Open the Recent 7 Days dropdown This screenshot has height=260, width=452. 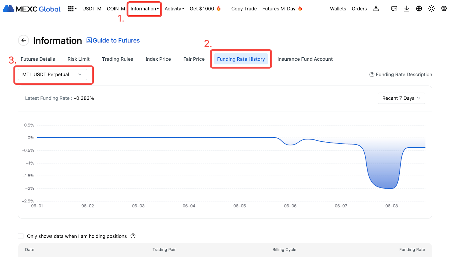coord(401,98)
